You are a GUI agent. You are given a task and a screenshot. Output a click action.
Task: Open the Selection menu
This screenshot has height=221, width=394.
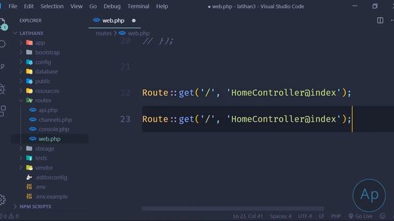click(52, 6)
